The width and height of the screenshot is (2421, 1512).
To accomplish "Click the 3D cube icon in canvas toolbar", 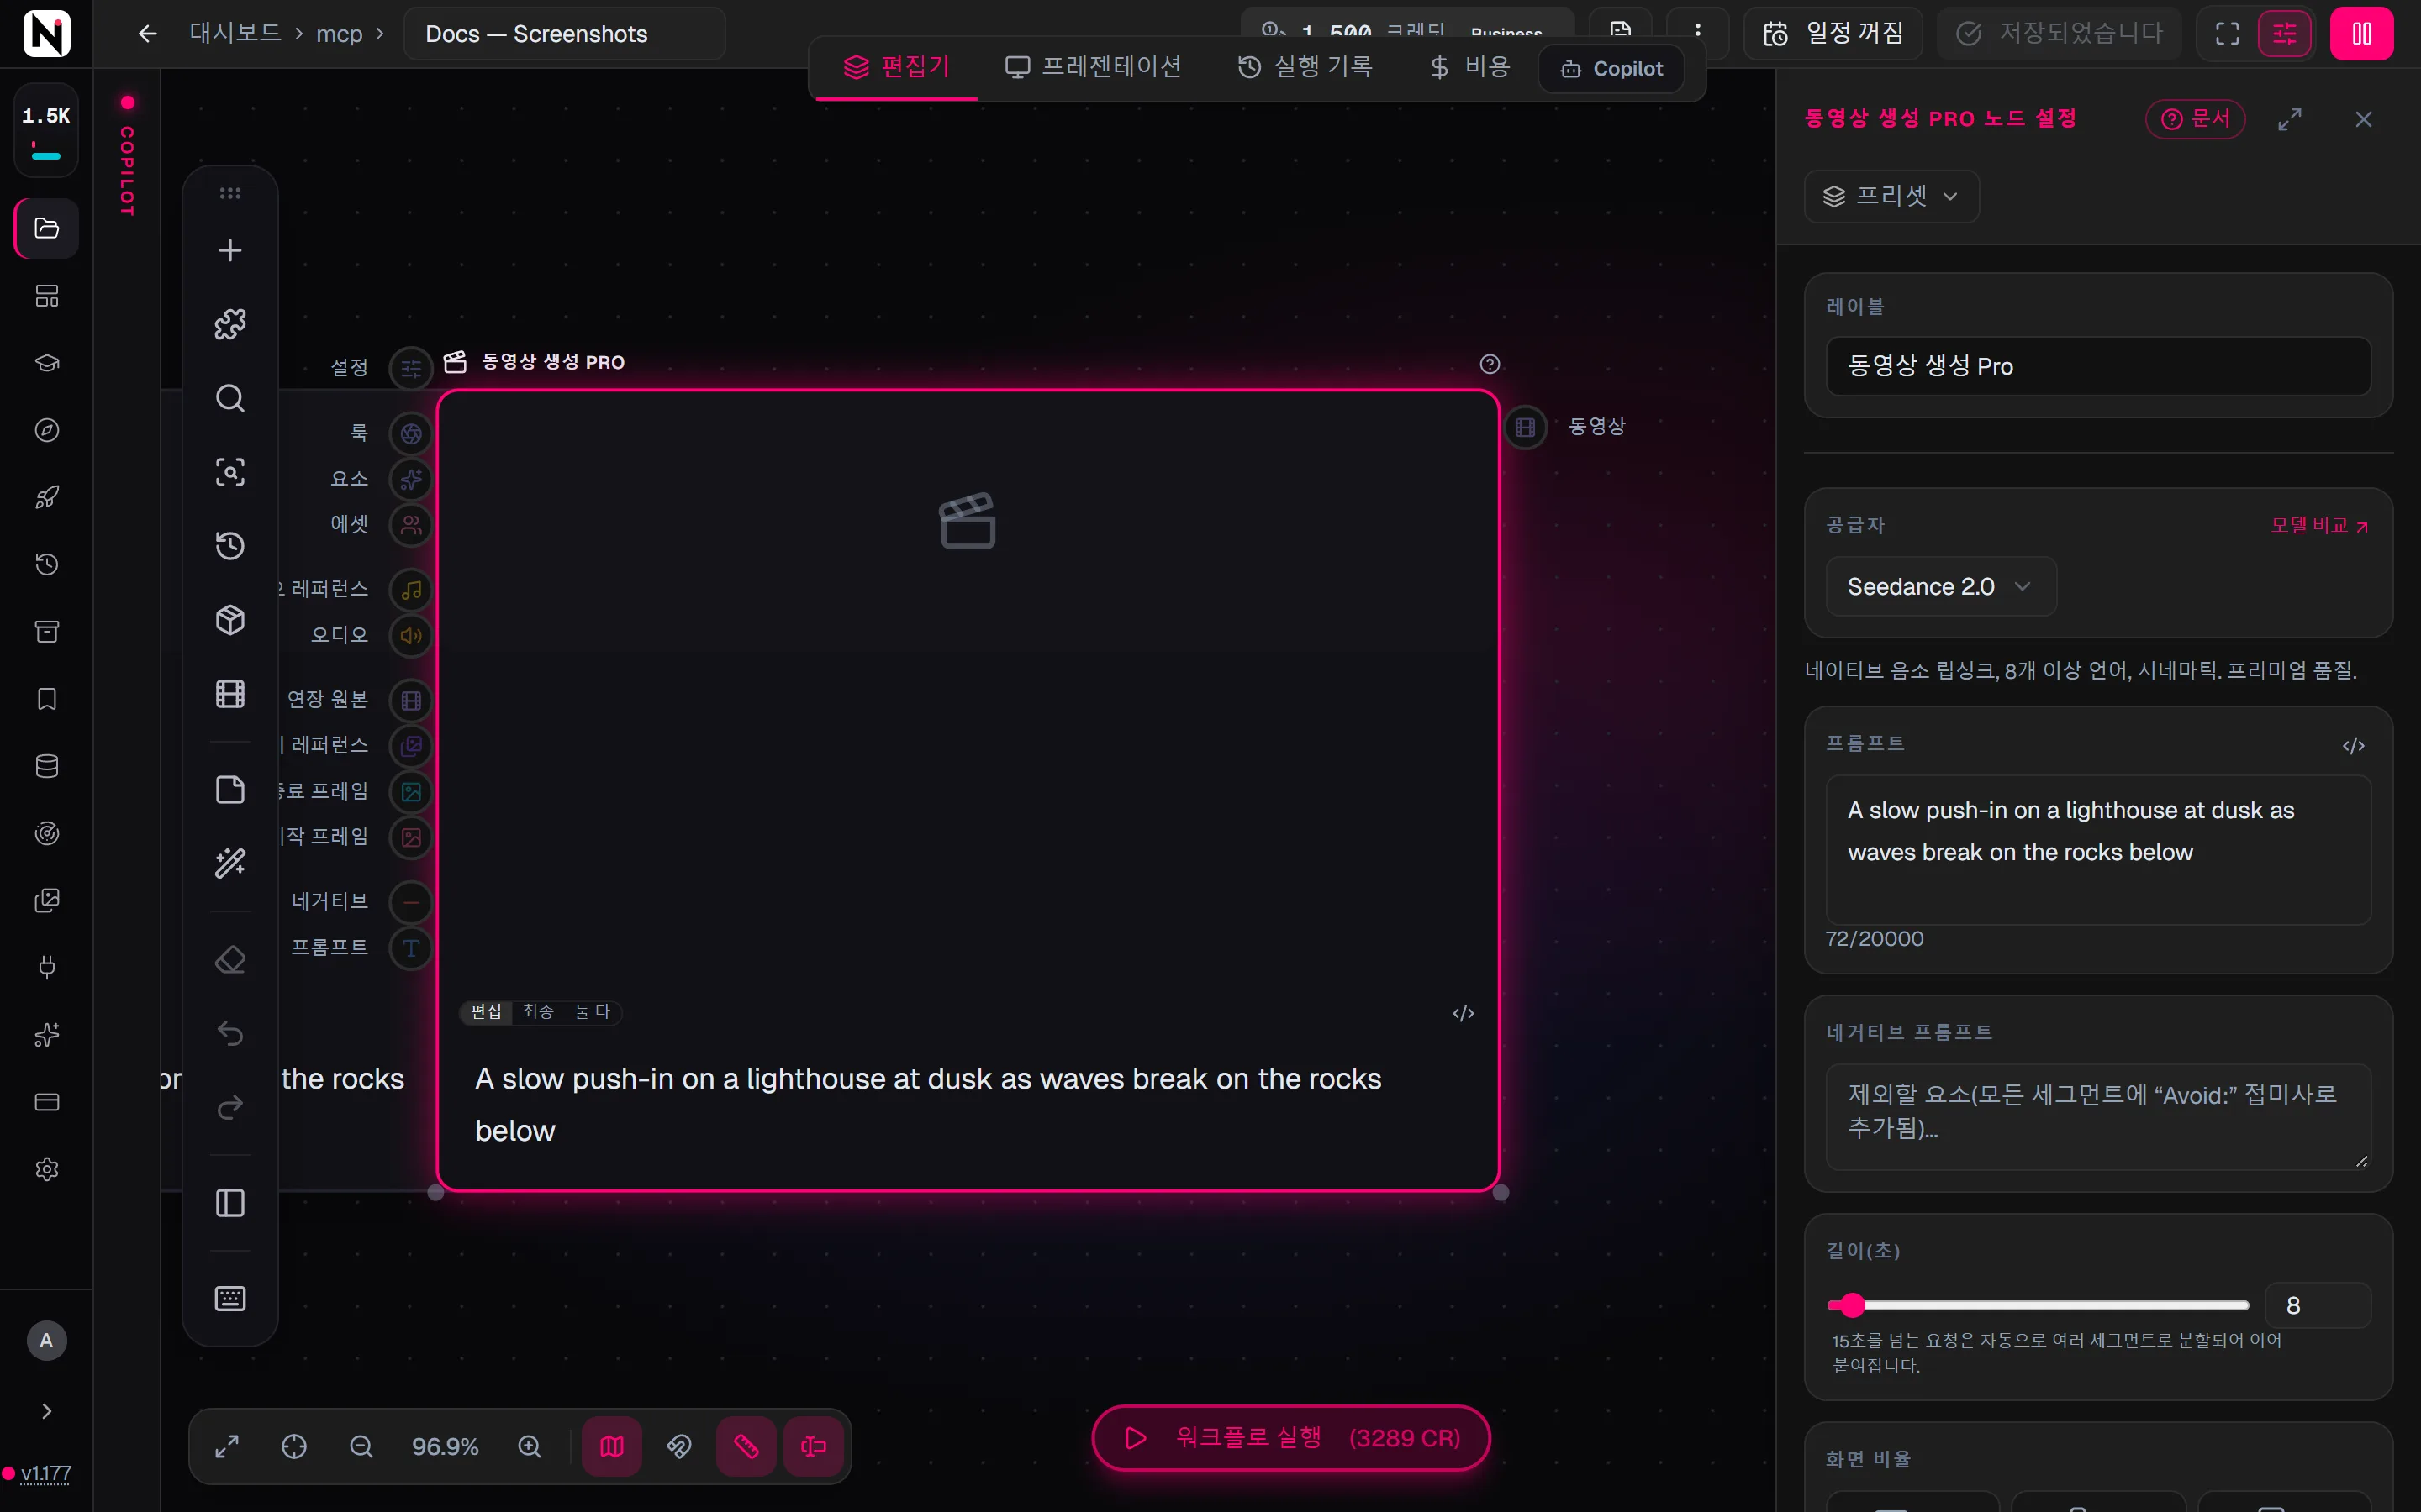I will coord(230,620).
